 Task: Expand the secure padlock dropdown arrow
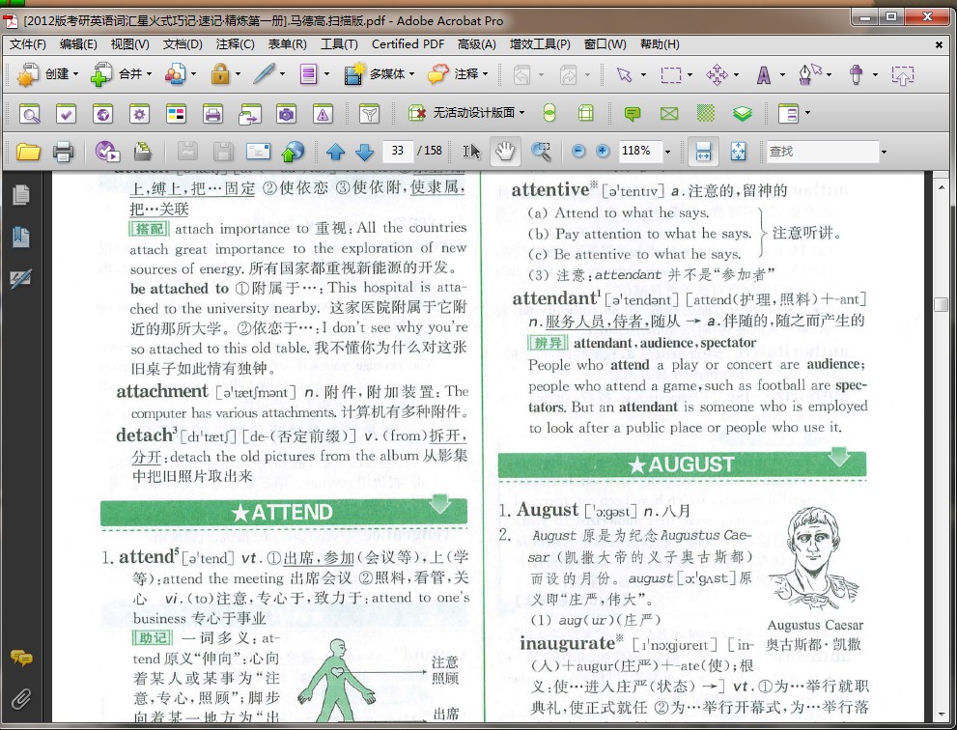pos(238,74)
